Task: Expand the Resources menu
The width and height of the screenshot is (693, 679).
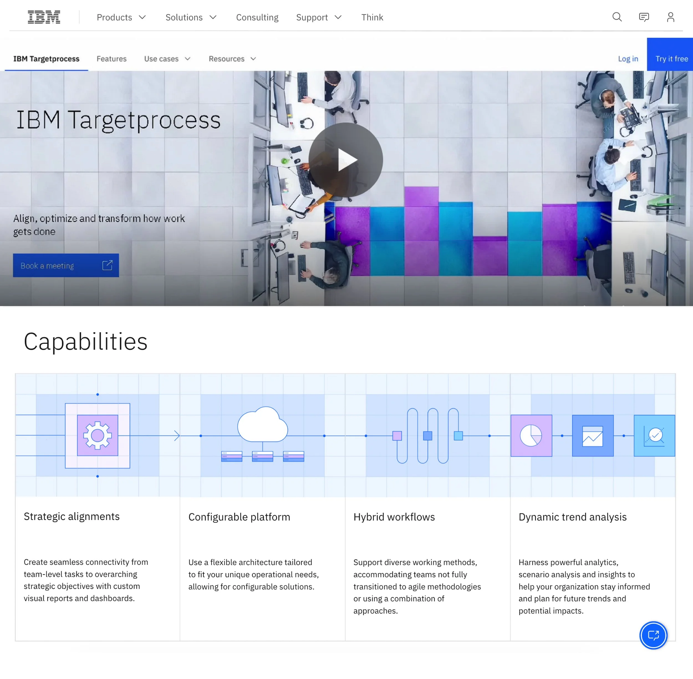Action: click(x=232, y=59)
